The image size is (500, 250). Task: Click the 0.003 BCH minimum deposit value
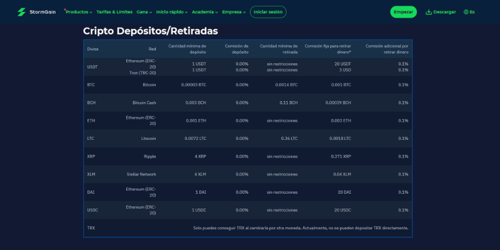[196, 102]
